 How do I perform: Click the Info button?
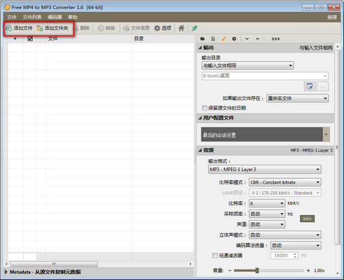307,219
